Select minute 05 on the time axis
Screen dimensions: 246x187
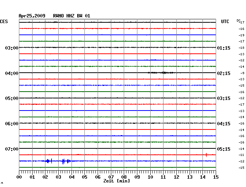[84, 177]
